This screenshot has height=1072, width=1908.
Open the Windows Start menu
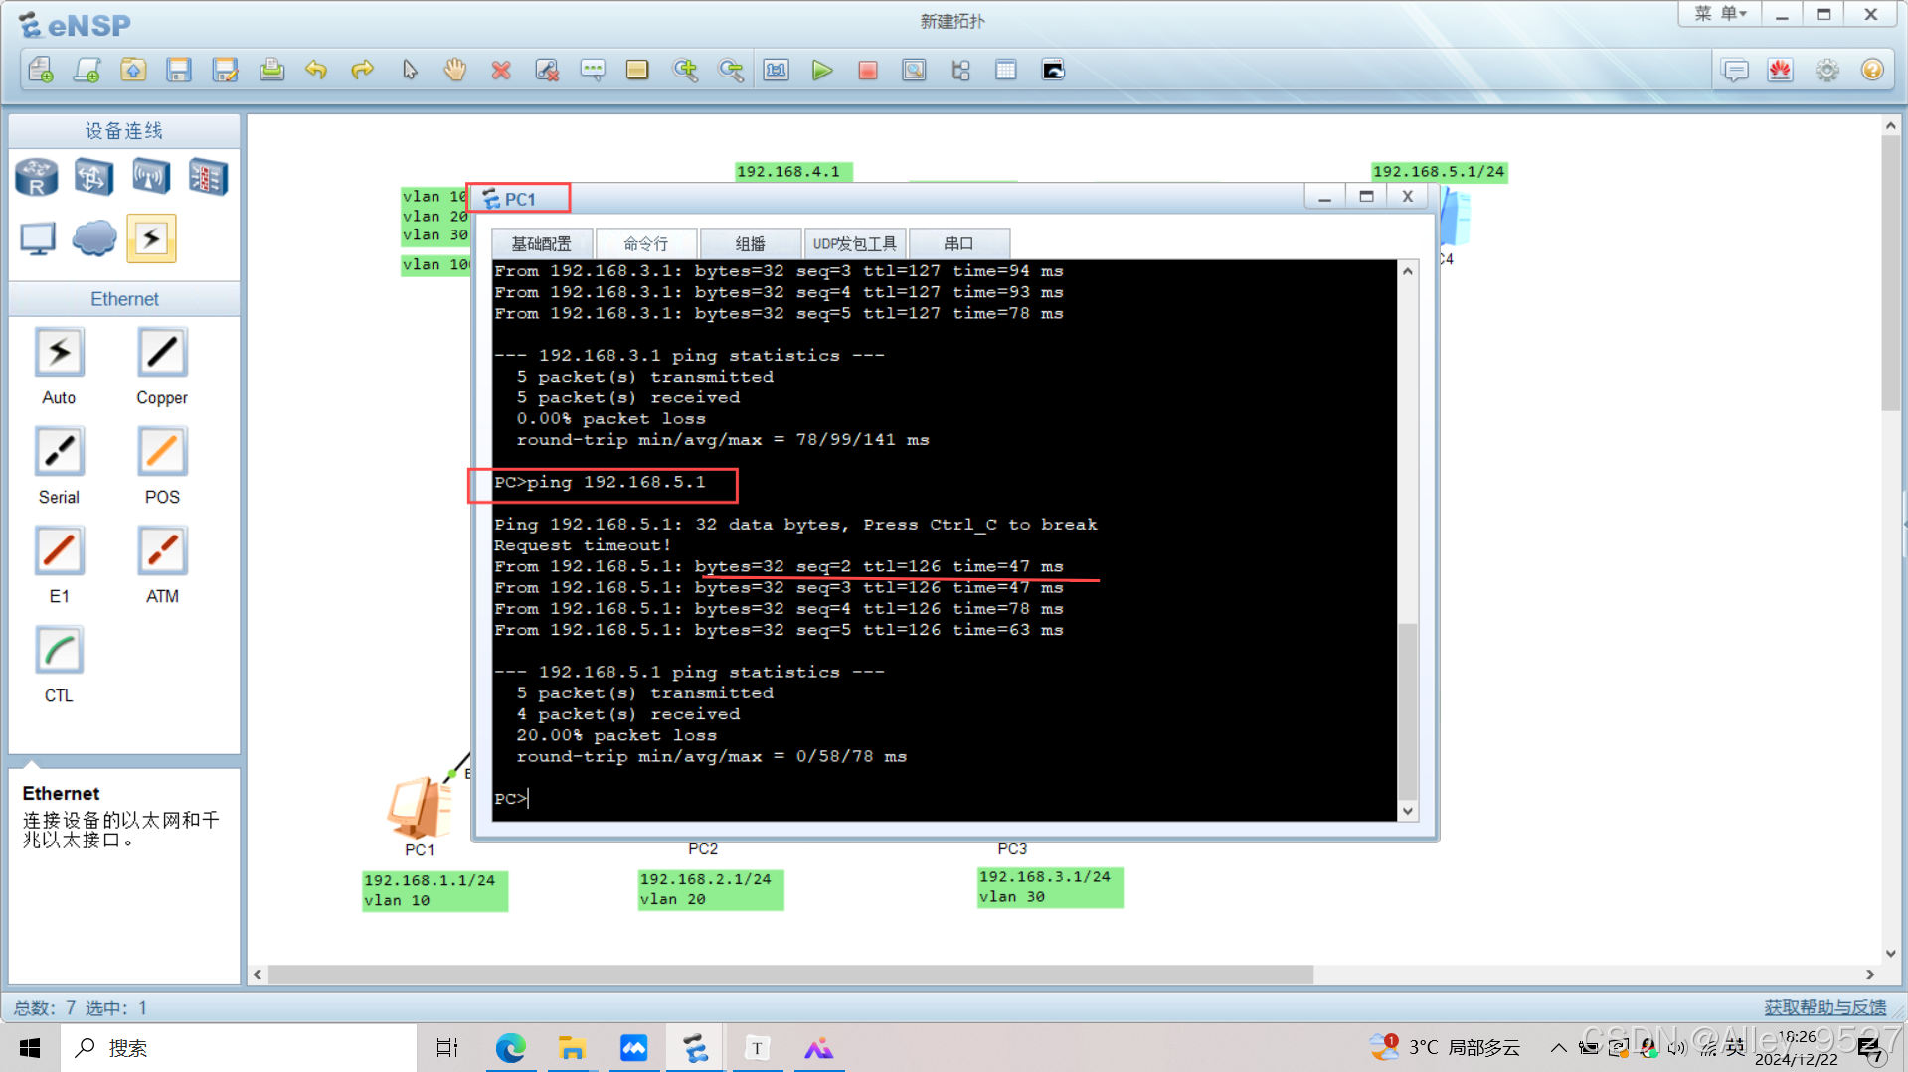tap(30, 1048)
